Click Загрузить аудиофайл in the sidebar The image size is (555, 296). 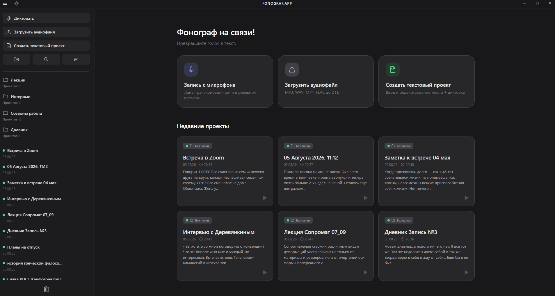tap(46, 32)
